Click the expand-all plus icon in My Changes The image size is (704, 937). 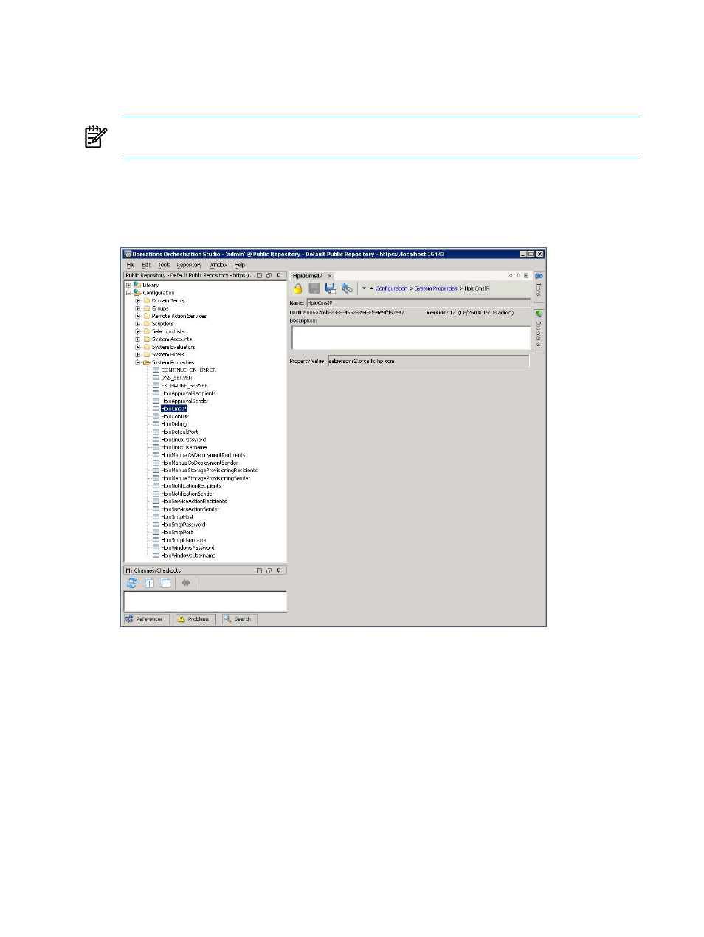149,583
